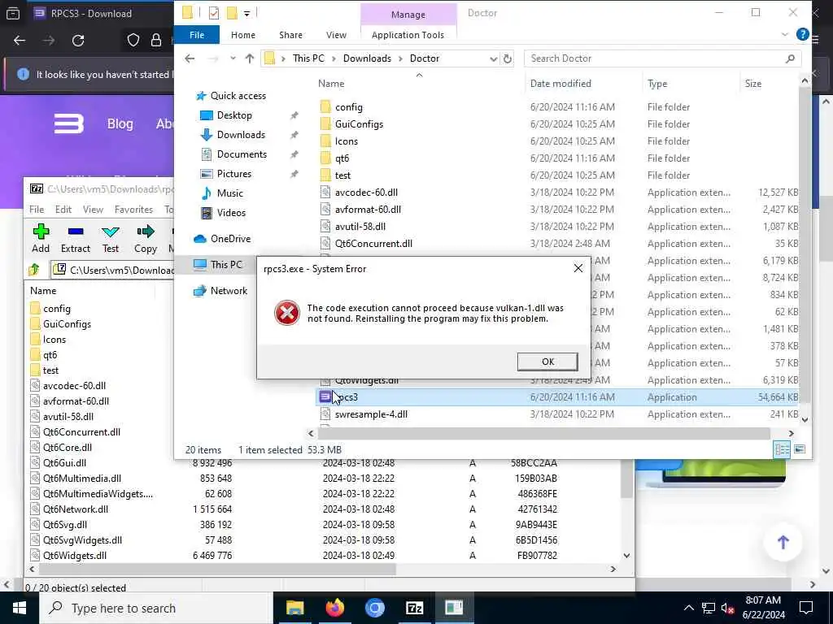The width and height of the screenshot is (833, 624).
Task: Switch to Home tab in Explorer ribbon
Action: pos(242,35)
